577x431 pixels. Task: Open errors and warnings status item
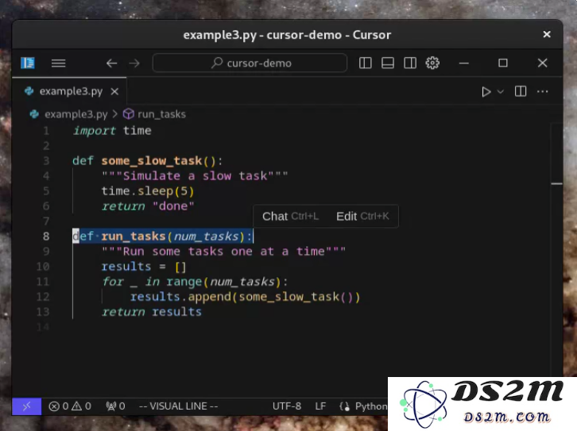pyautogui.click(x=70, y=406)
